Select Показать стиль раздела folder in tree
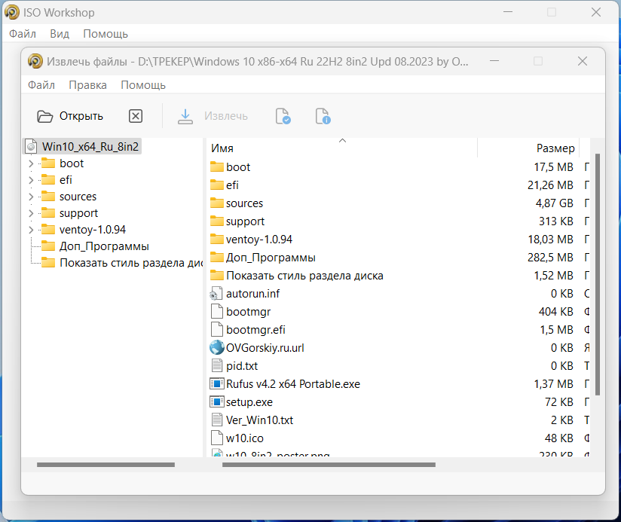Image resolution: width=621 pixels, height=522 pixels. 130,263
